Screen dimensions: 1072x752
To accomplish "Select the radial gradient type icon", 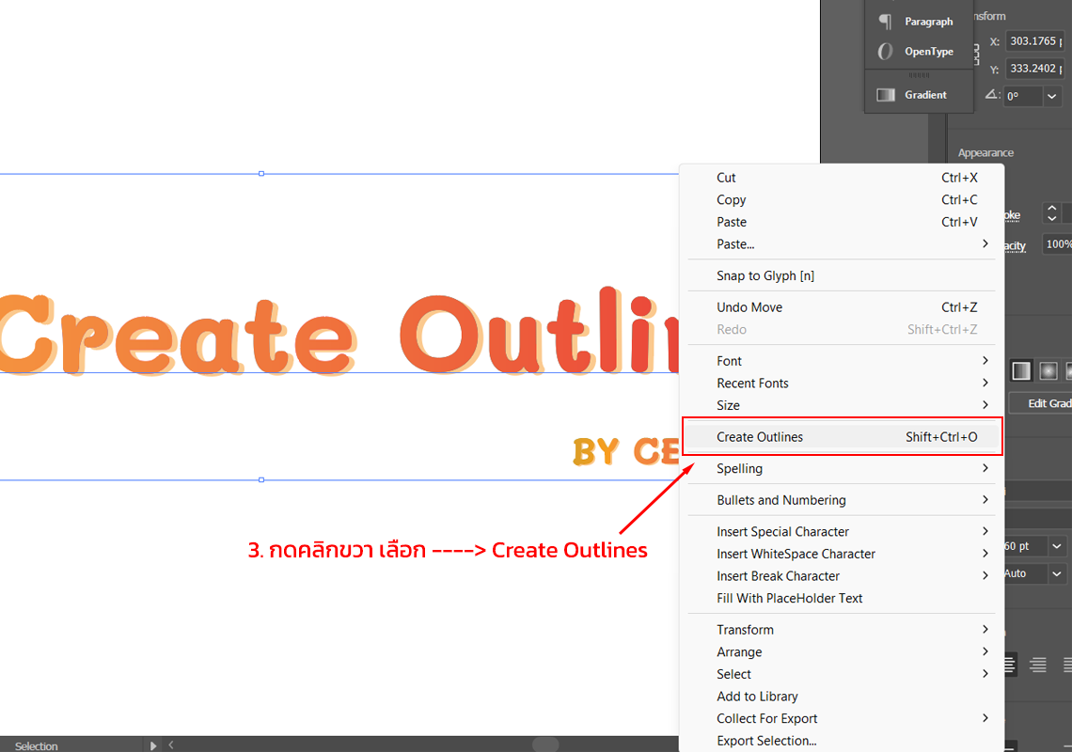I will (x=1048, y=371).
